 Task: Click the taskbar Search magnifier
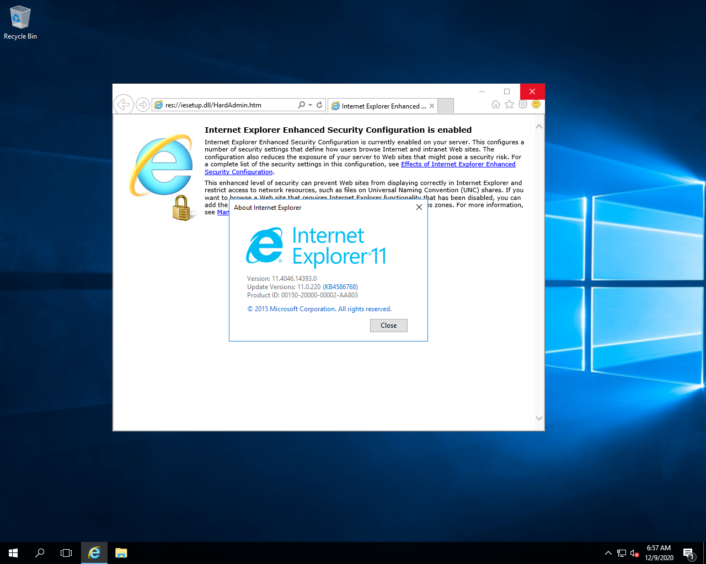tap(40, 553)
